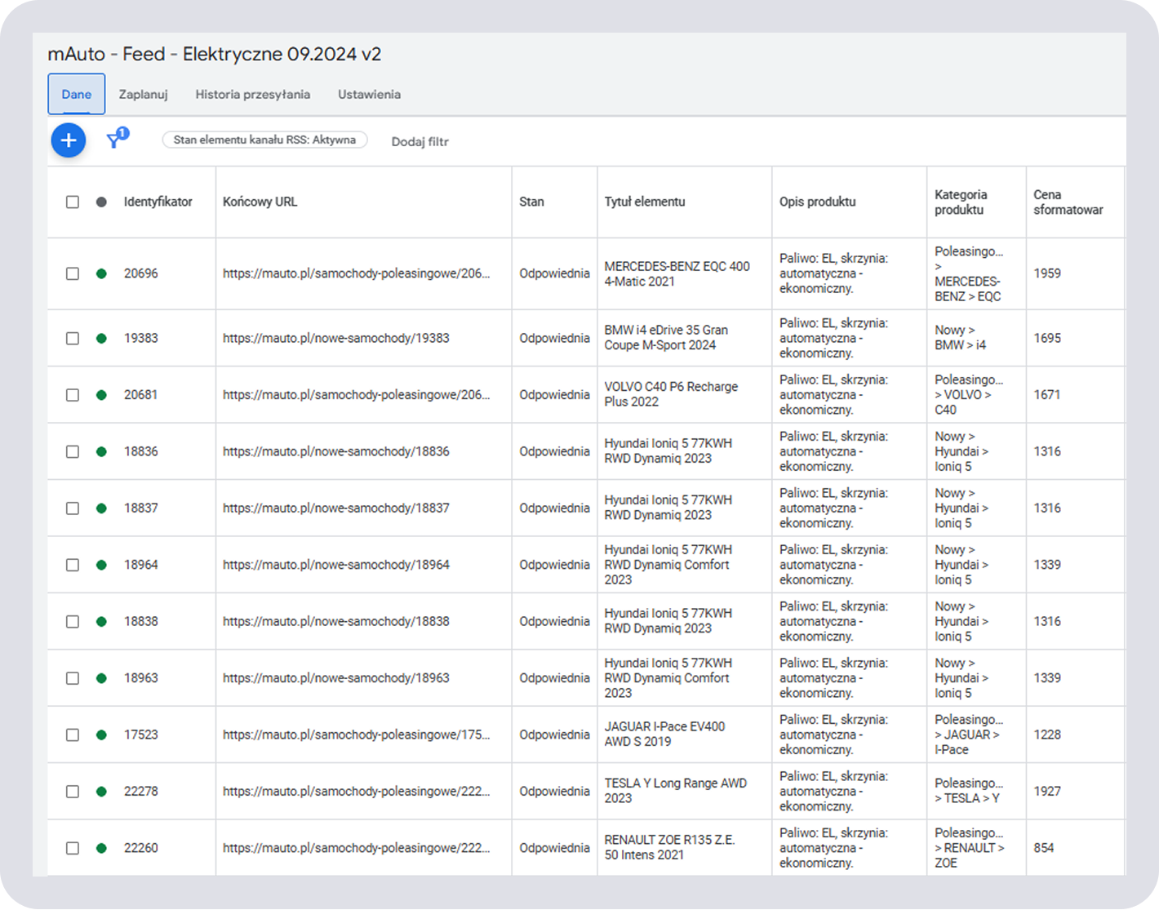Viewport: 1159px width, 910px height.
Task: Open the RSS state Aktywna filter chip
Action: (x=264, y=140)
